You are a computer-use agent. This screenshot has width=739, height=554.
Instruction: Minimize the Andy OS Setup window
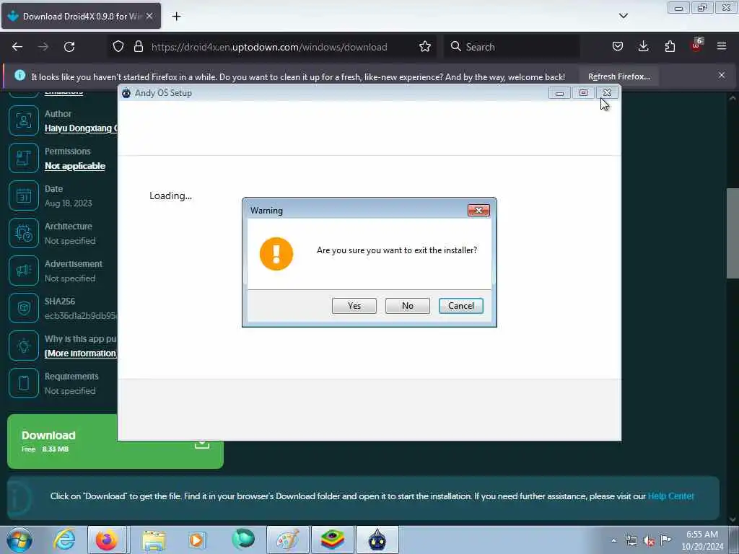coord(559,93)
